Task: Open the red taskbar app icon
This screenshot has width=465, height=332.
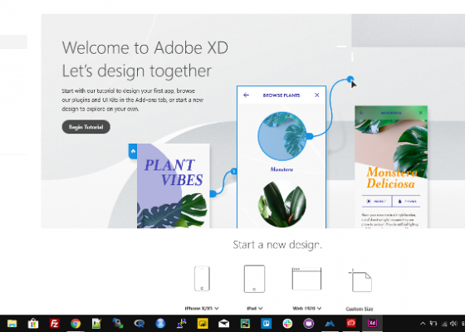Action: tap(351, 323)
